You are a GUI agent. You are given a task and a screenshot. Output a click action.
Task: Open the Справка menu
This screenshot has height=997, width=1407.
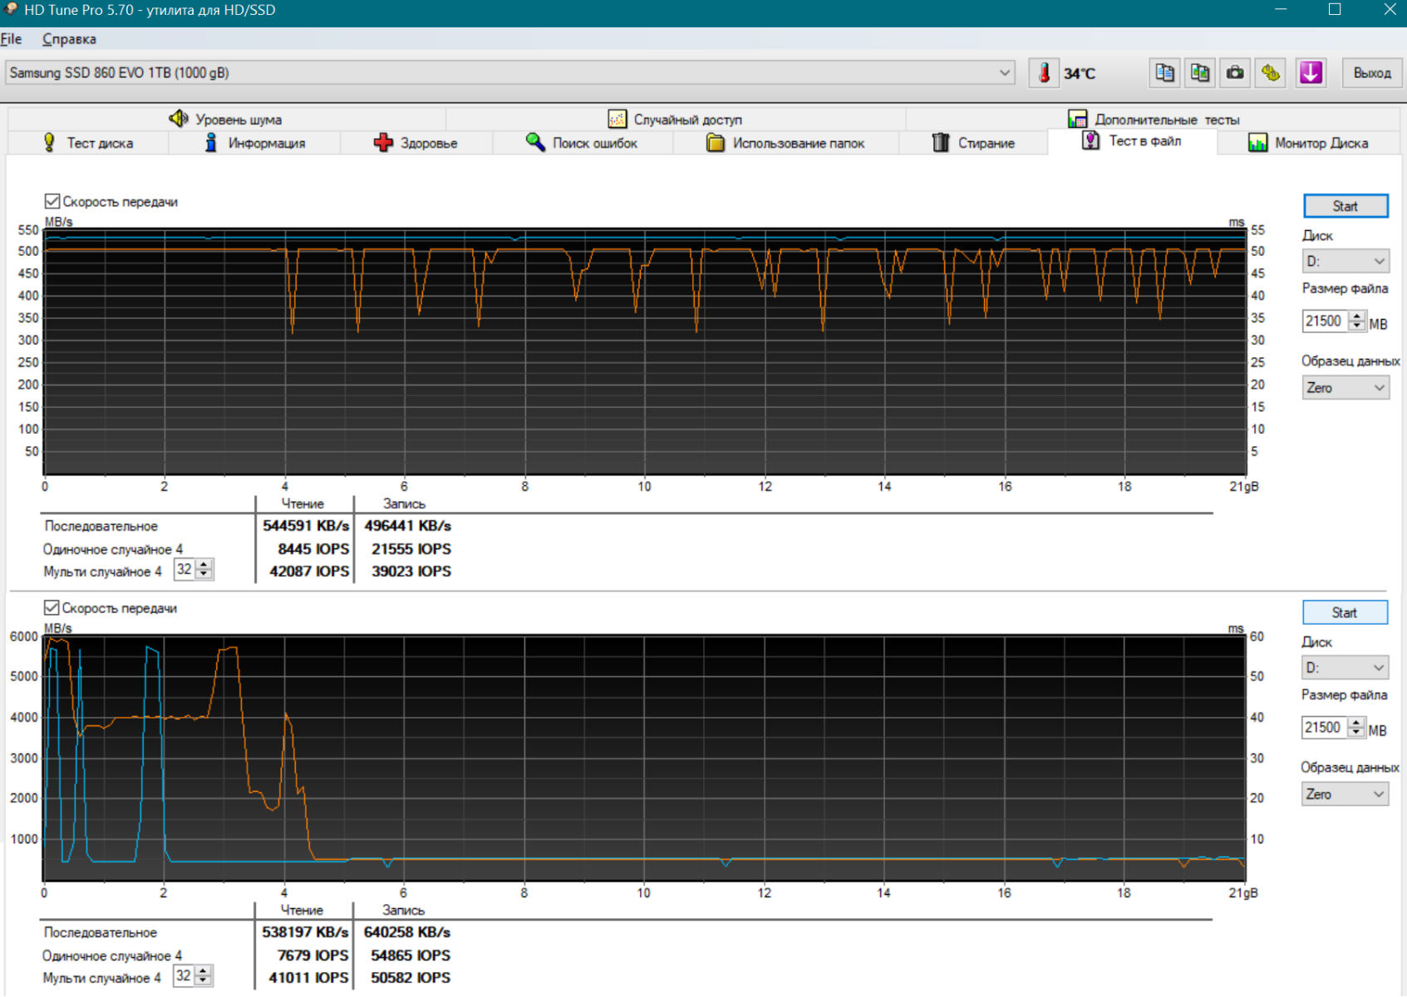click(69, 39)
